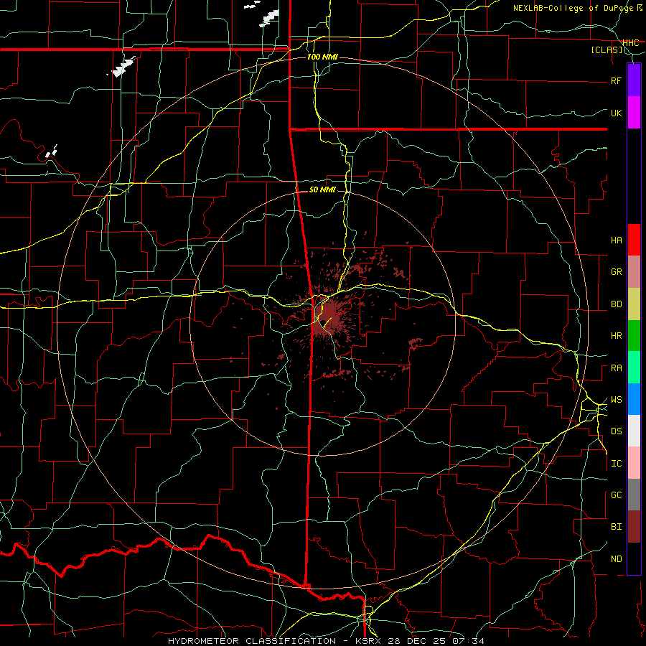The width and height of the screenshot is (646, 646).
Task: Click the 28 DEC 25 date stamp
Action: click(417, 641)
